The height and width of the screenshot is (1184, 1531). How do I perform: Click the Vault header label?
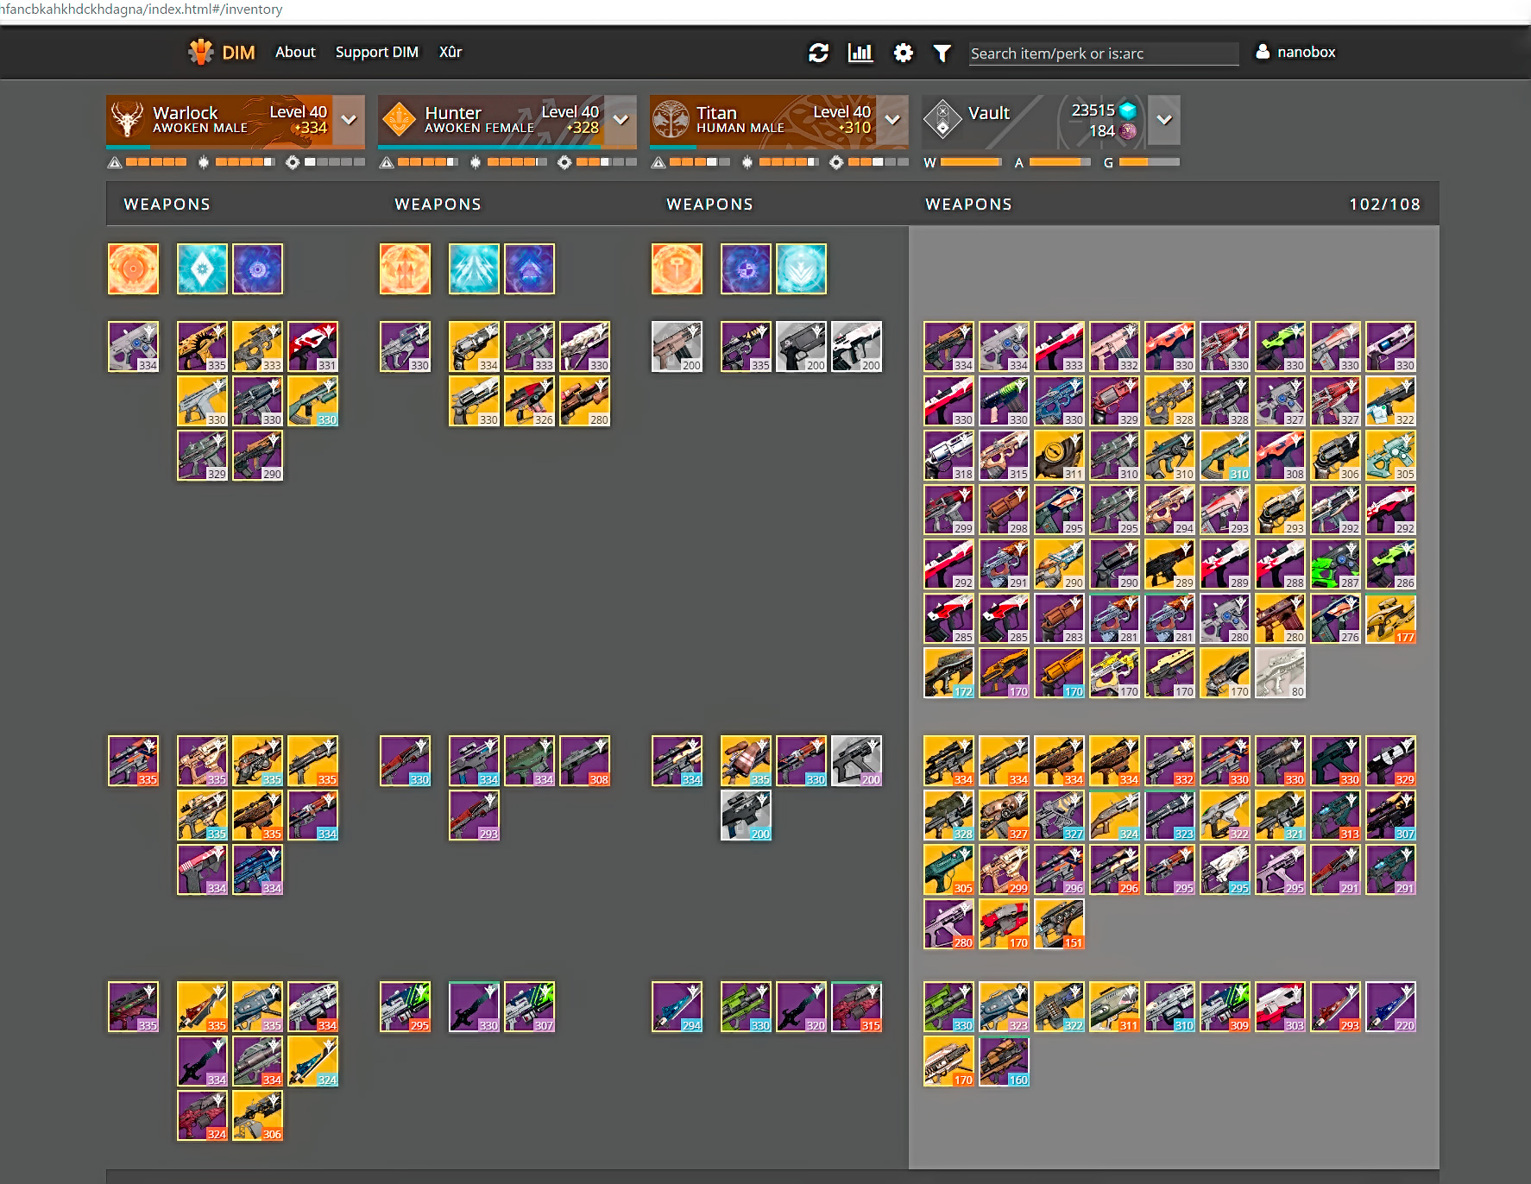(989, 113)
